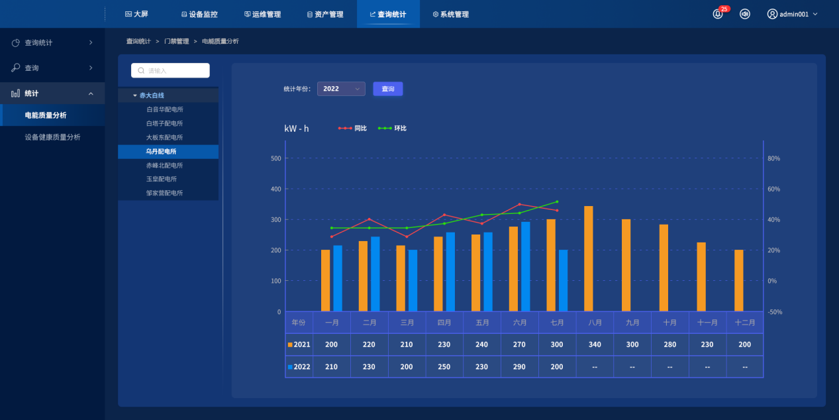Viewport: 839px width, 420px height.
Task: Open the 系统管理 tab
Action: point(450,14)
